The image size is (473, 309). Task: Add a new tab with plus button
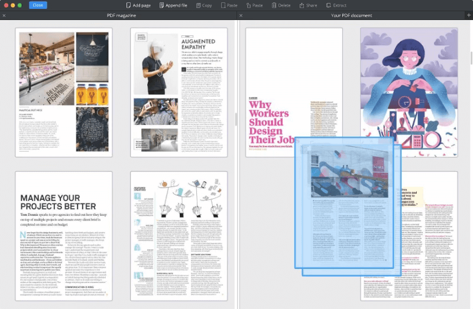tap(468, 15)
